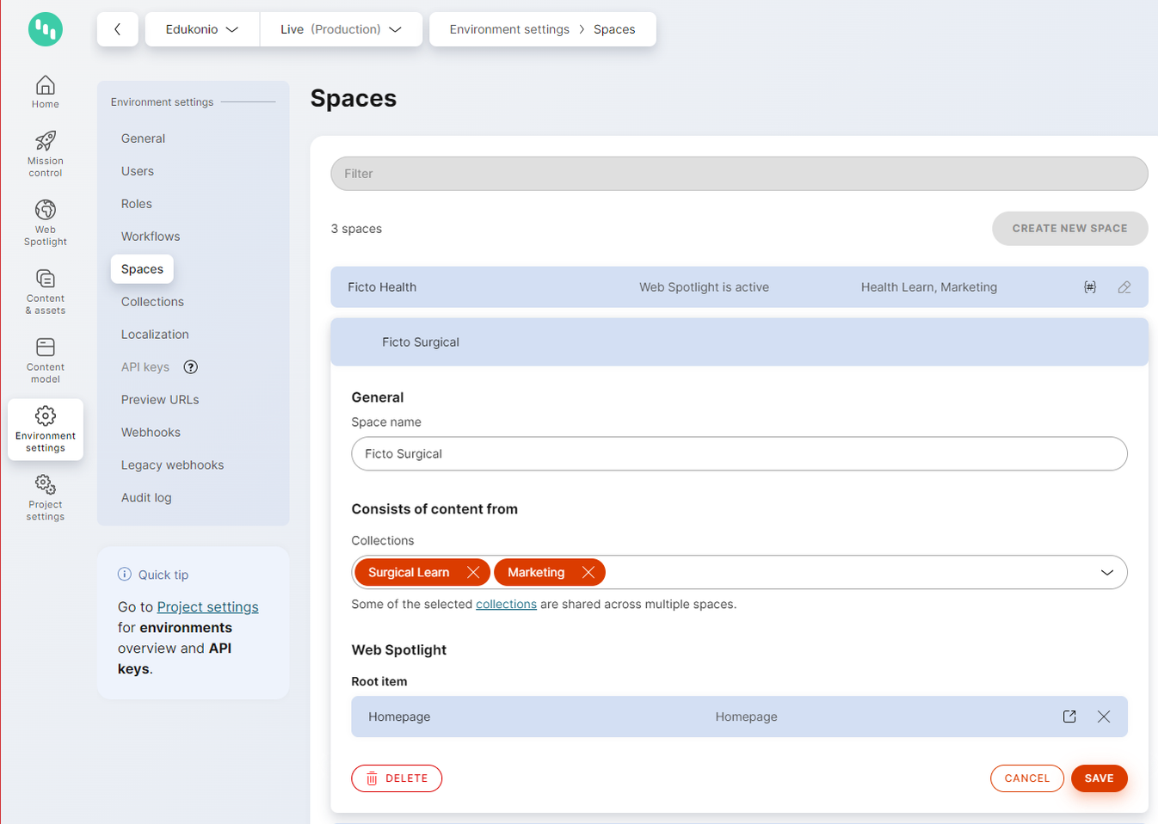The height and width of the screenshot is (824, 1158).
Task: Remove the Homepage root item
Action: [1104, 716]
